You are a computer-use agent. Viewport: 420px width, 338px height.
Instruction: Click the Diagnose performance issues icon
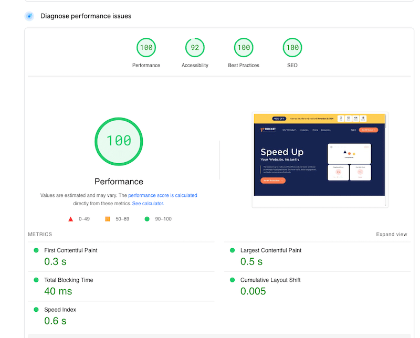pyautogui.click(x=29, y=16)
